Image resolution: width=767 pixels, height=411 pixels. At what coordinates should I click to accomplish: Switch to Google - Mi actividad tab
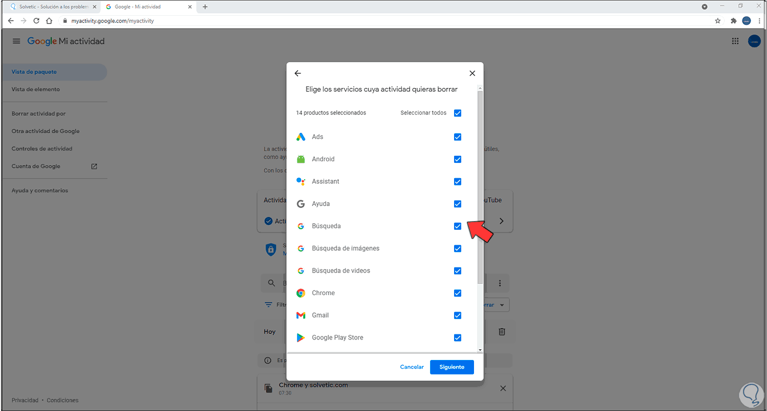pos(148,7)
